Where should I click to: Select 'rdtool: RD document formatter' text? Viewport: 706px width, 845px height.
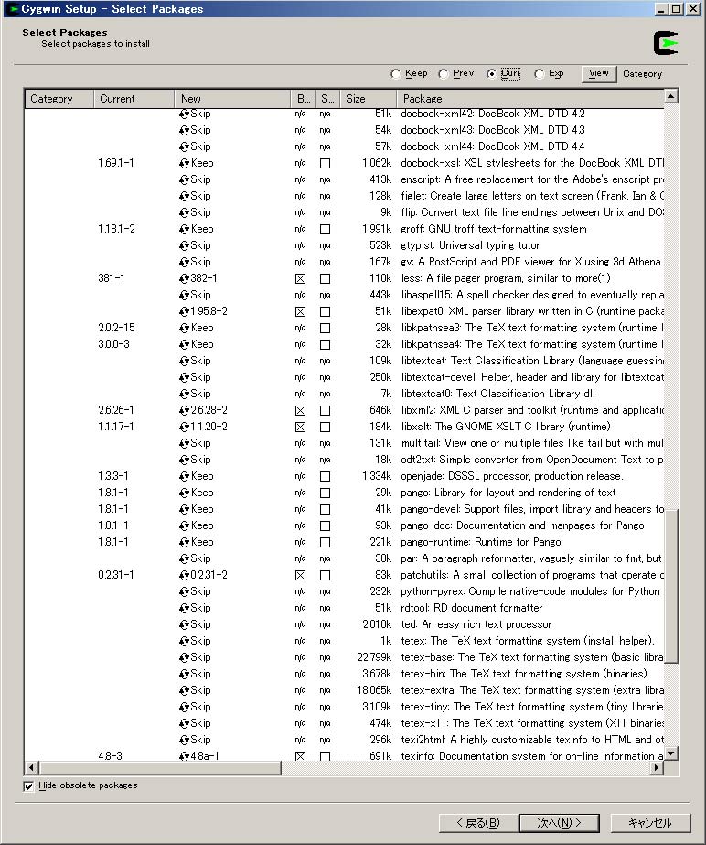(x=472, y=608)
